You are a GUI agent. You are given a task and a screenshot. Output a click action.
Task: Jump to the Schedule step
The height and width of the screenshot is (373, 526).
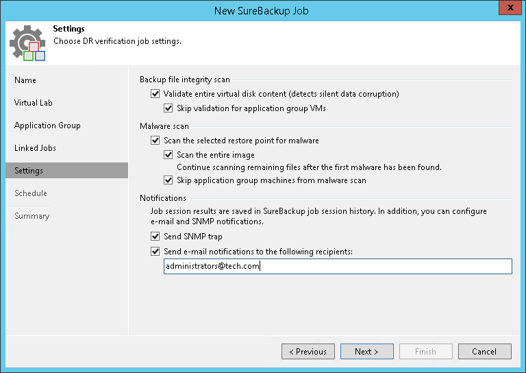(x=31, y=193)
